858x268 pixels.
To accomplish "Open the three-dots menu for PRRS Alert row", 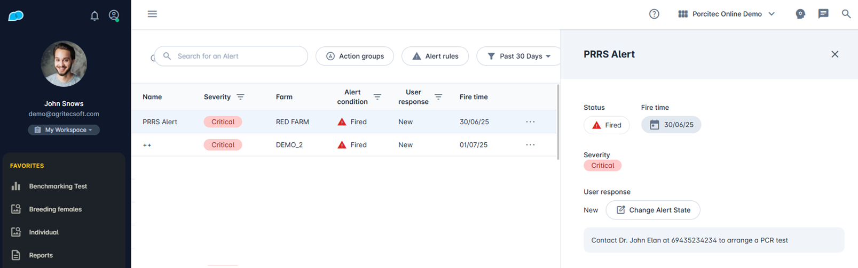I will click(530, 122).
